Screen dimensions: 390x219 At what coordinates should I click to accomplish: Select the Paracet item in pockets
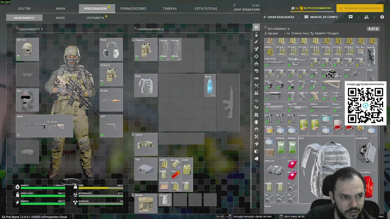[165, 200]
